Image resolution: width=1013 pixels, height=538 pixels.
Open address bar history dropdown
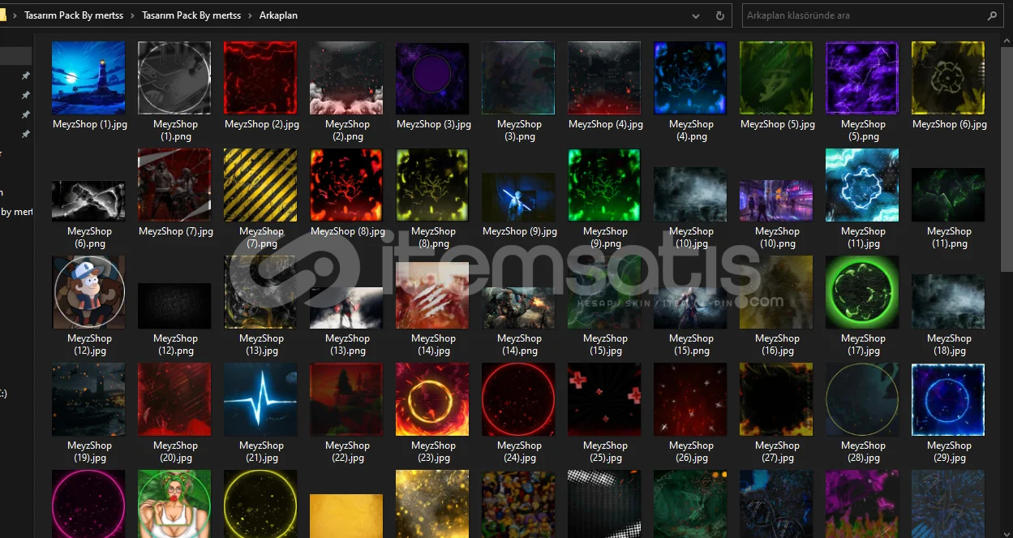[696, 15]
